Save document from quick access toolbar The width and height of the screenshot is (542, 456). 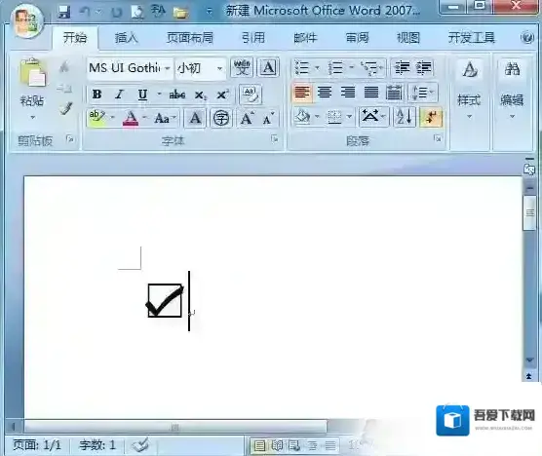[x=64, y=12]
